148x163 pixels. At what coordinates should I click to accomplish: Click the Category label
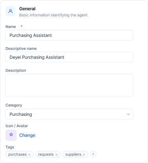coord(14,105)
